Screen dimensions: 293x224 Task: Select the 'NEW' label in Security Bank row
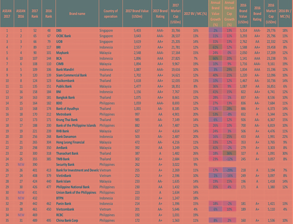pos(21,164)
